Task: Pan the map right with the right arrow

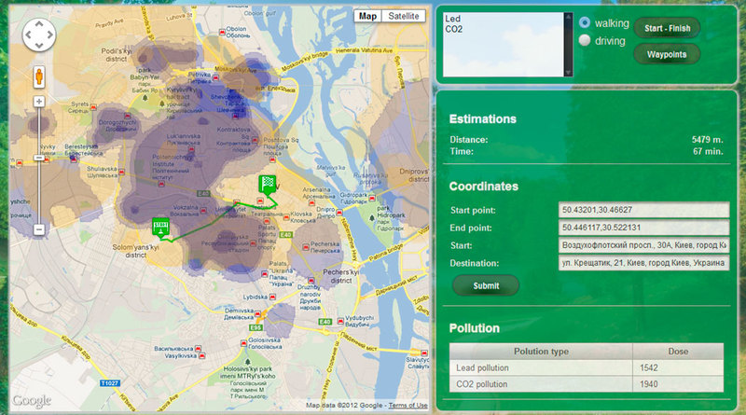Action: click(x=50, y=35)
